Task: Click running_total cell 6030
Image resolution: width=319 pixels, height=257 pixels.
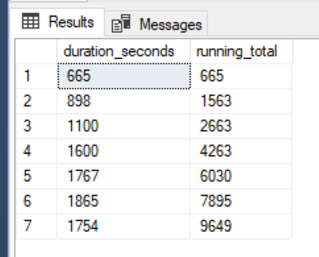Action: tap(241, 176)
